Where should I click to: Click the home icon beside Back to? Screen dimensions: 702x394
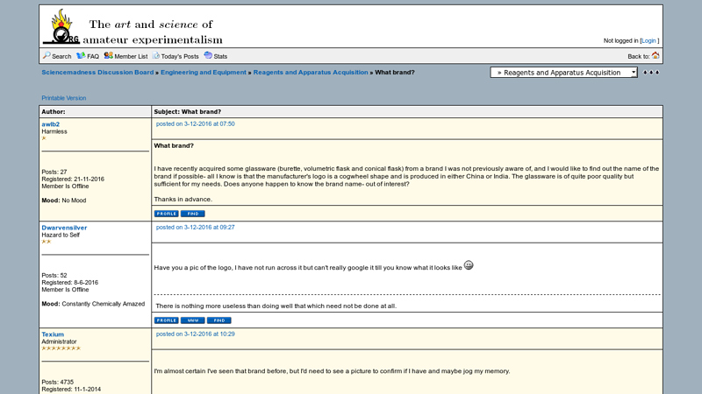click(655, 55)
